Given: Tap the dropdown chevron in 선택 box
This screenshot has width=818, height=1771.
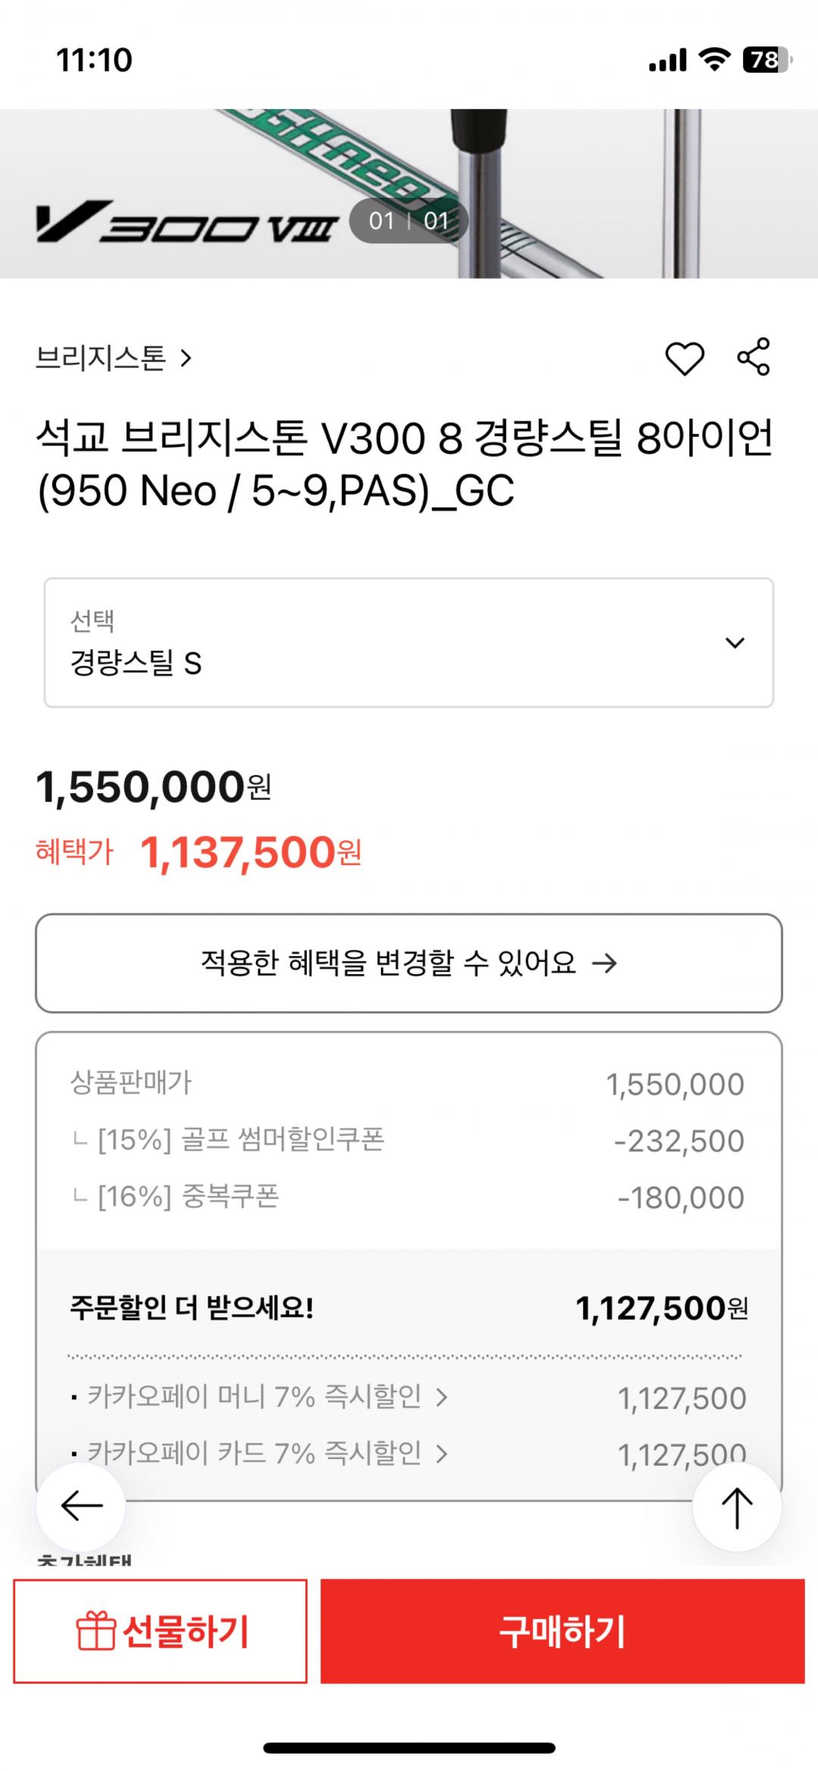Looking at the screenshot, I should (x=735, y=643).
